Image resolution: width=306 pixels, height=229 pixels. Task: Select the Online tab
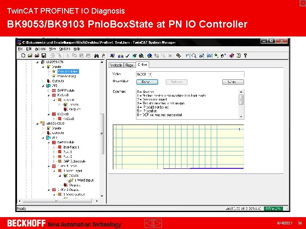pyautogui.click(x=142, y=64)
